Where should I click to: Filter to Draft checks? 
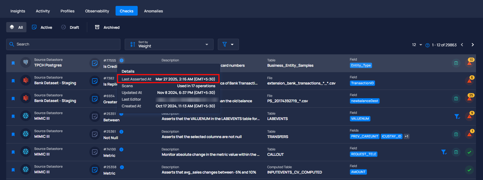coord(70,27)
